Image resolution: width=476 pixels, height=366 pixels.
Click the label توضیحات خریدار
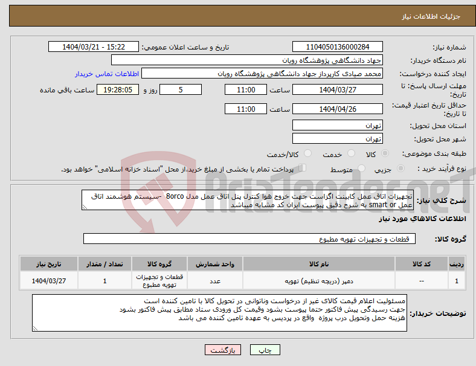438,313
